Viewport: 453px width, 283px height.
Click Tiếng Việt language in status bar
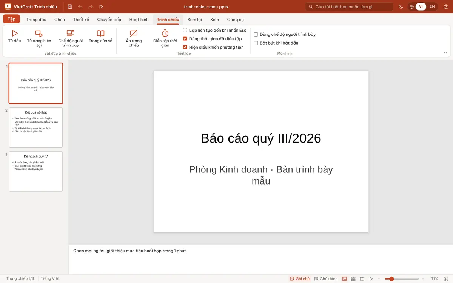pyautogui.click(x=50, y=278)
